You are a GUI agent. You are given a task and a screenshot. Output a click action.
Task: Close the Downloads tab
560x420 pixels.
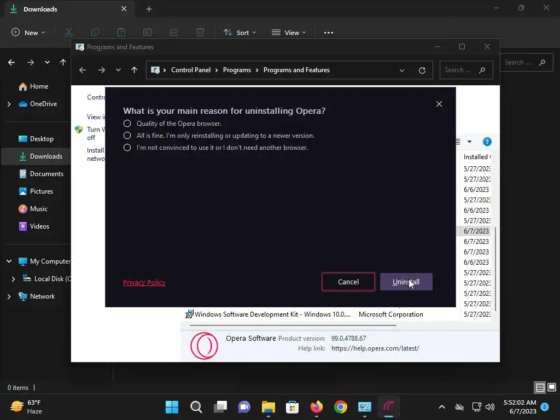click(124, 9)
